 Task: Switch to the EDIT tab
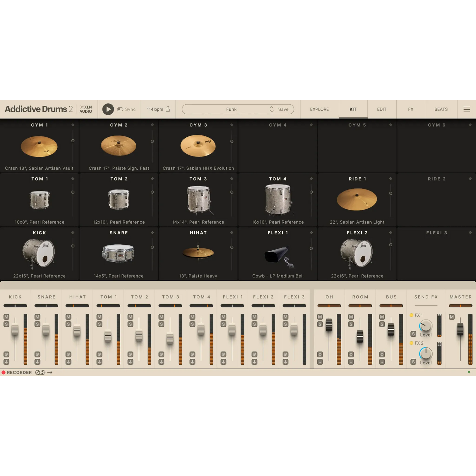[x=381, y=109]
